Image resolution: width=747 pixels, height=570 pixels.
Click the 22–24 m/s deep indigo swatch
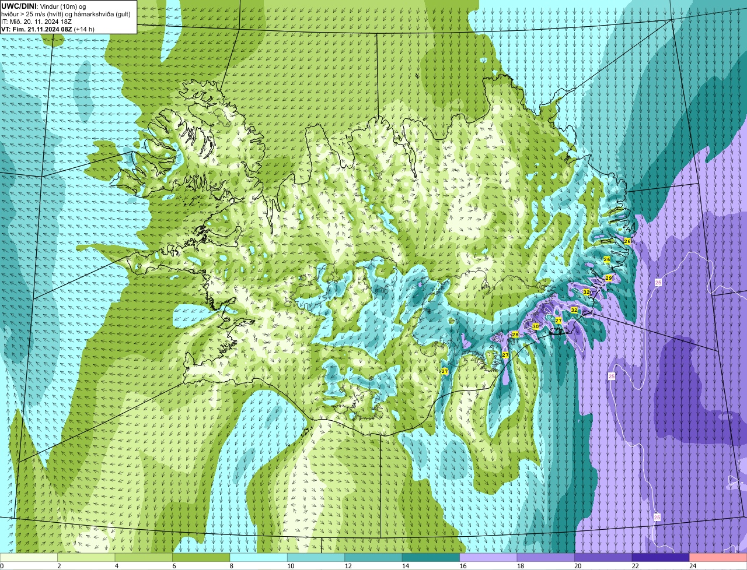pyautogui.click(x=661, y=558)
